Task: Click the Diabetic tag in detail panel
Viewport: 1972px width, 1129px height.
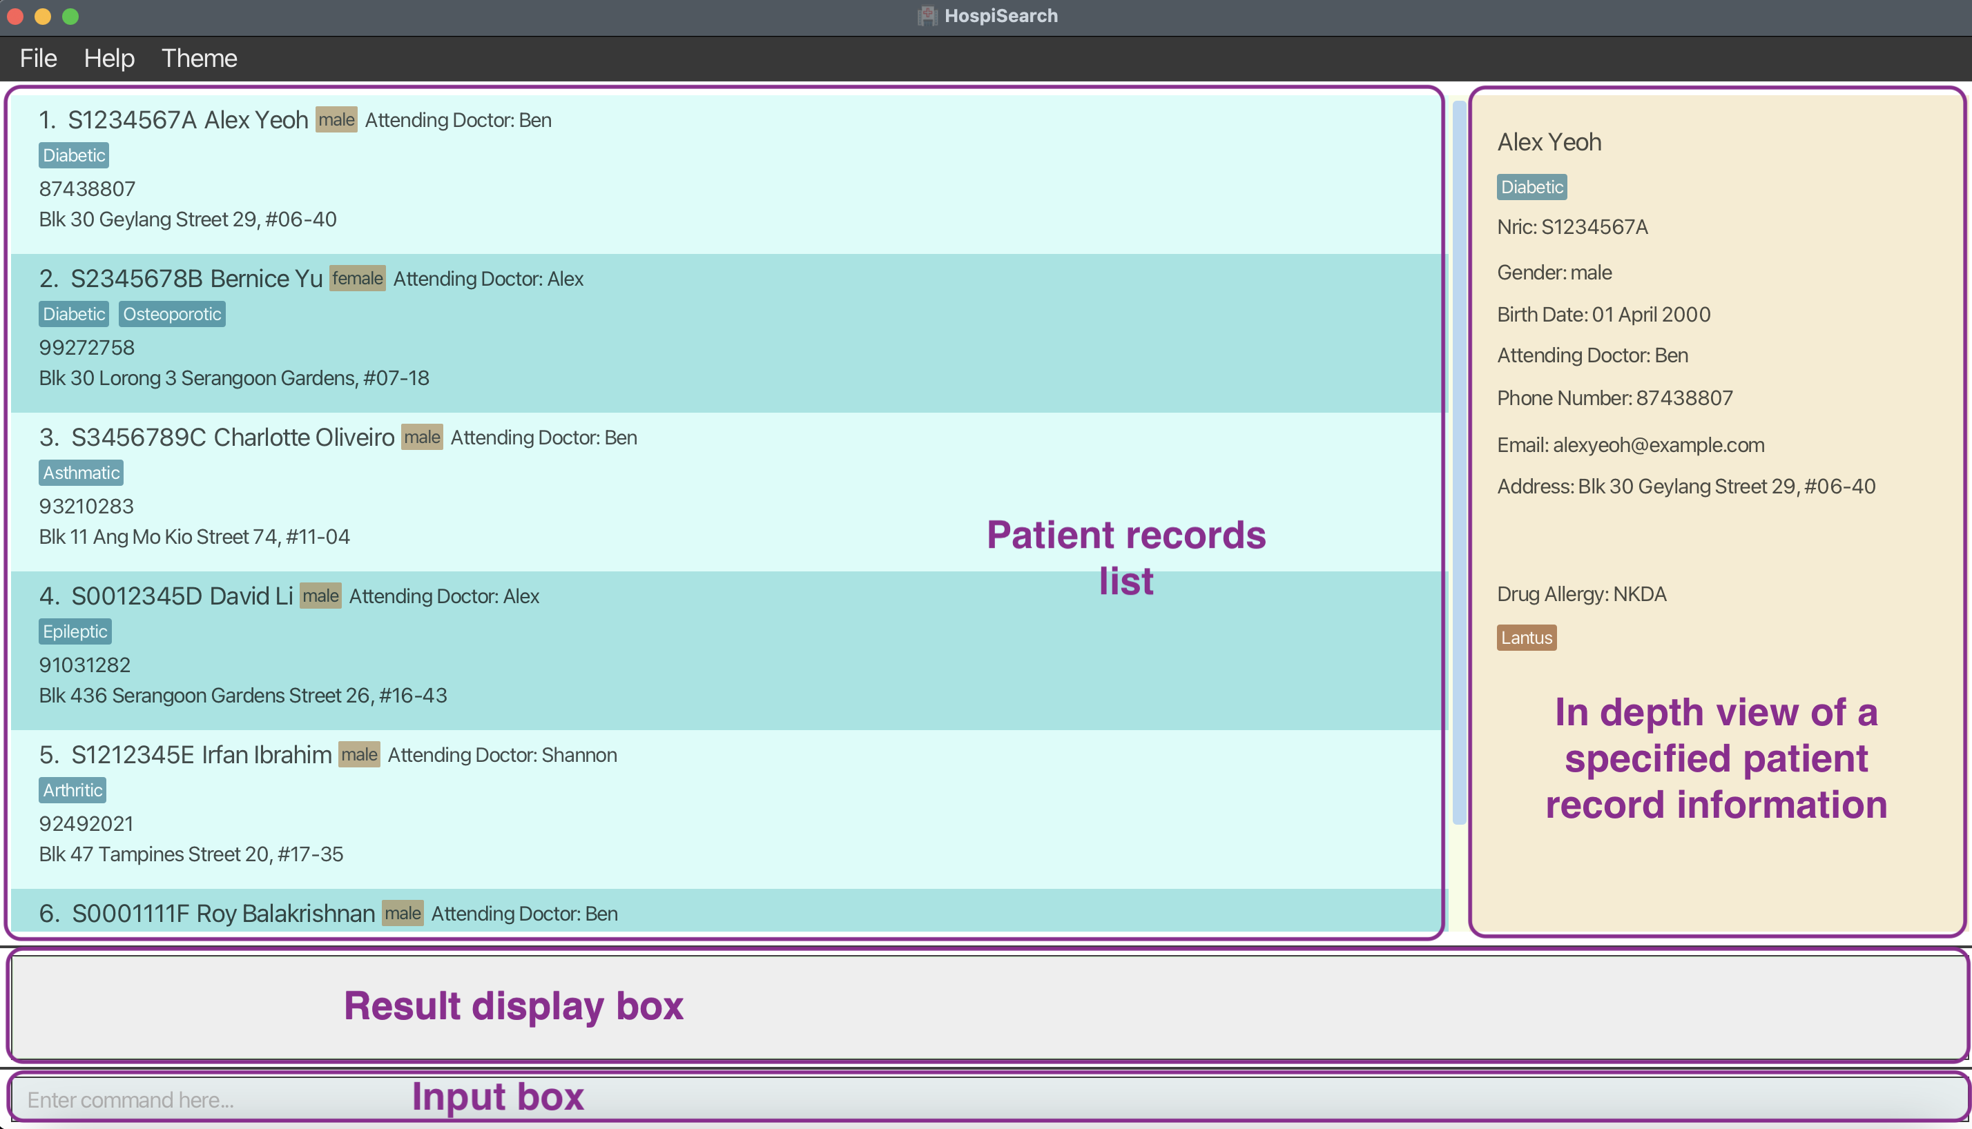Action: click(x=1532, y=187)
